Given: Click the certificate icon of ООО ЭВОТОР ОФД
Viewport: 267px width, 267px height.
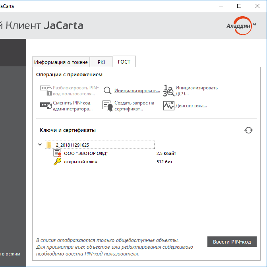Looking at the screenshot, I should (57, 153).
